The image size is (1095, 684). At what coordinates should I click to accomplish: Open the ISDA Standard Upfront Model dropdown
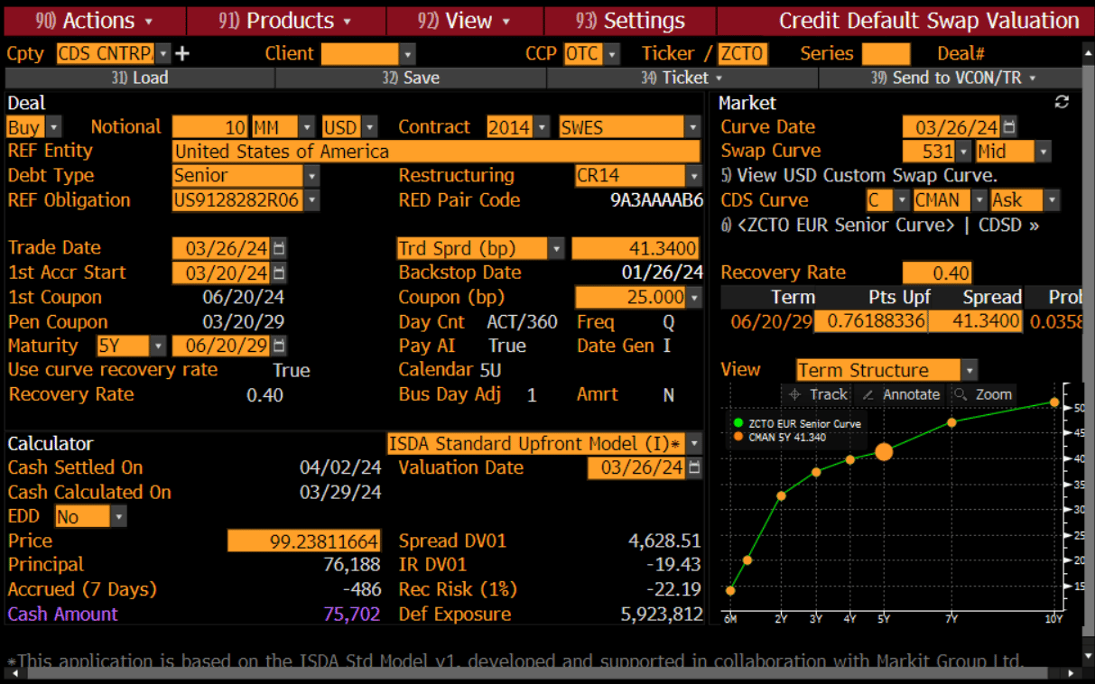(693, 444)
